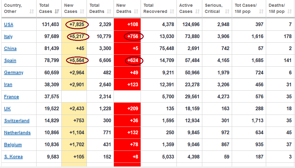Select Germany active cases 50,966
This screenshot has width=295, height=168.
[x=192, y=72]
